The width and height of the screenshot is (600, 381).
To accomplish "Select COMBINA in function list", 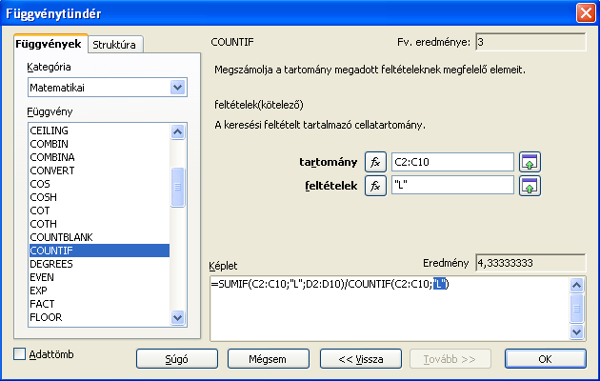I will [99, 157].
